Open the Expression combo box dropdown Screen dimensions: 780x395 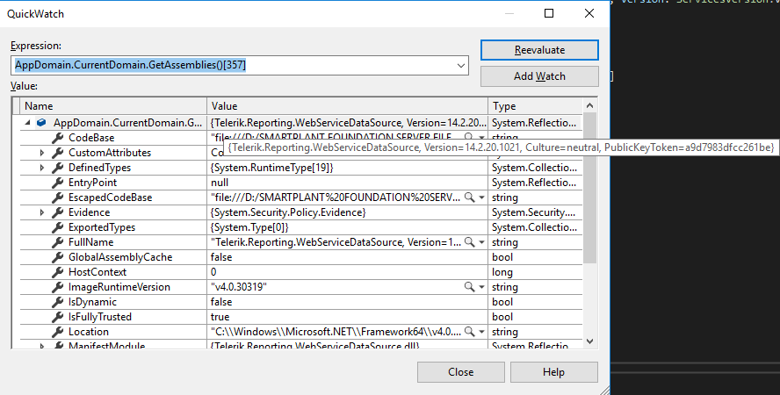click(461, 66)
